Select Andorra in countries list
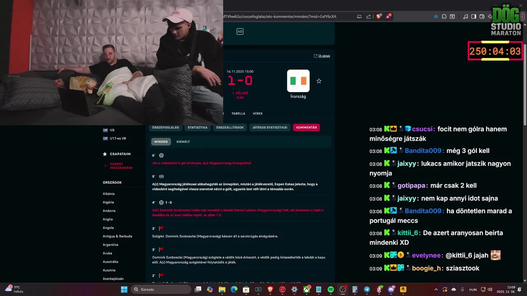This screenshot has height=296, width=527. (x=109, y=211)
